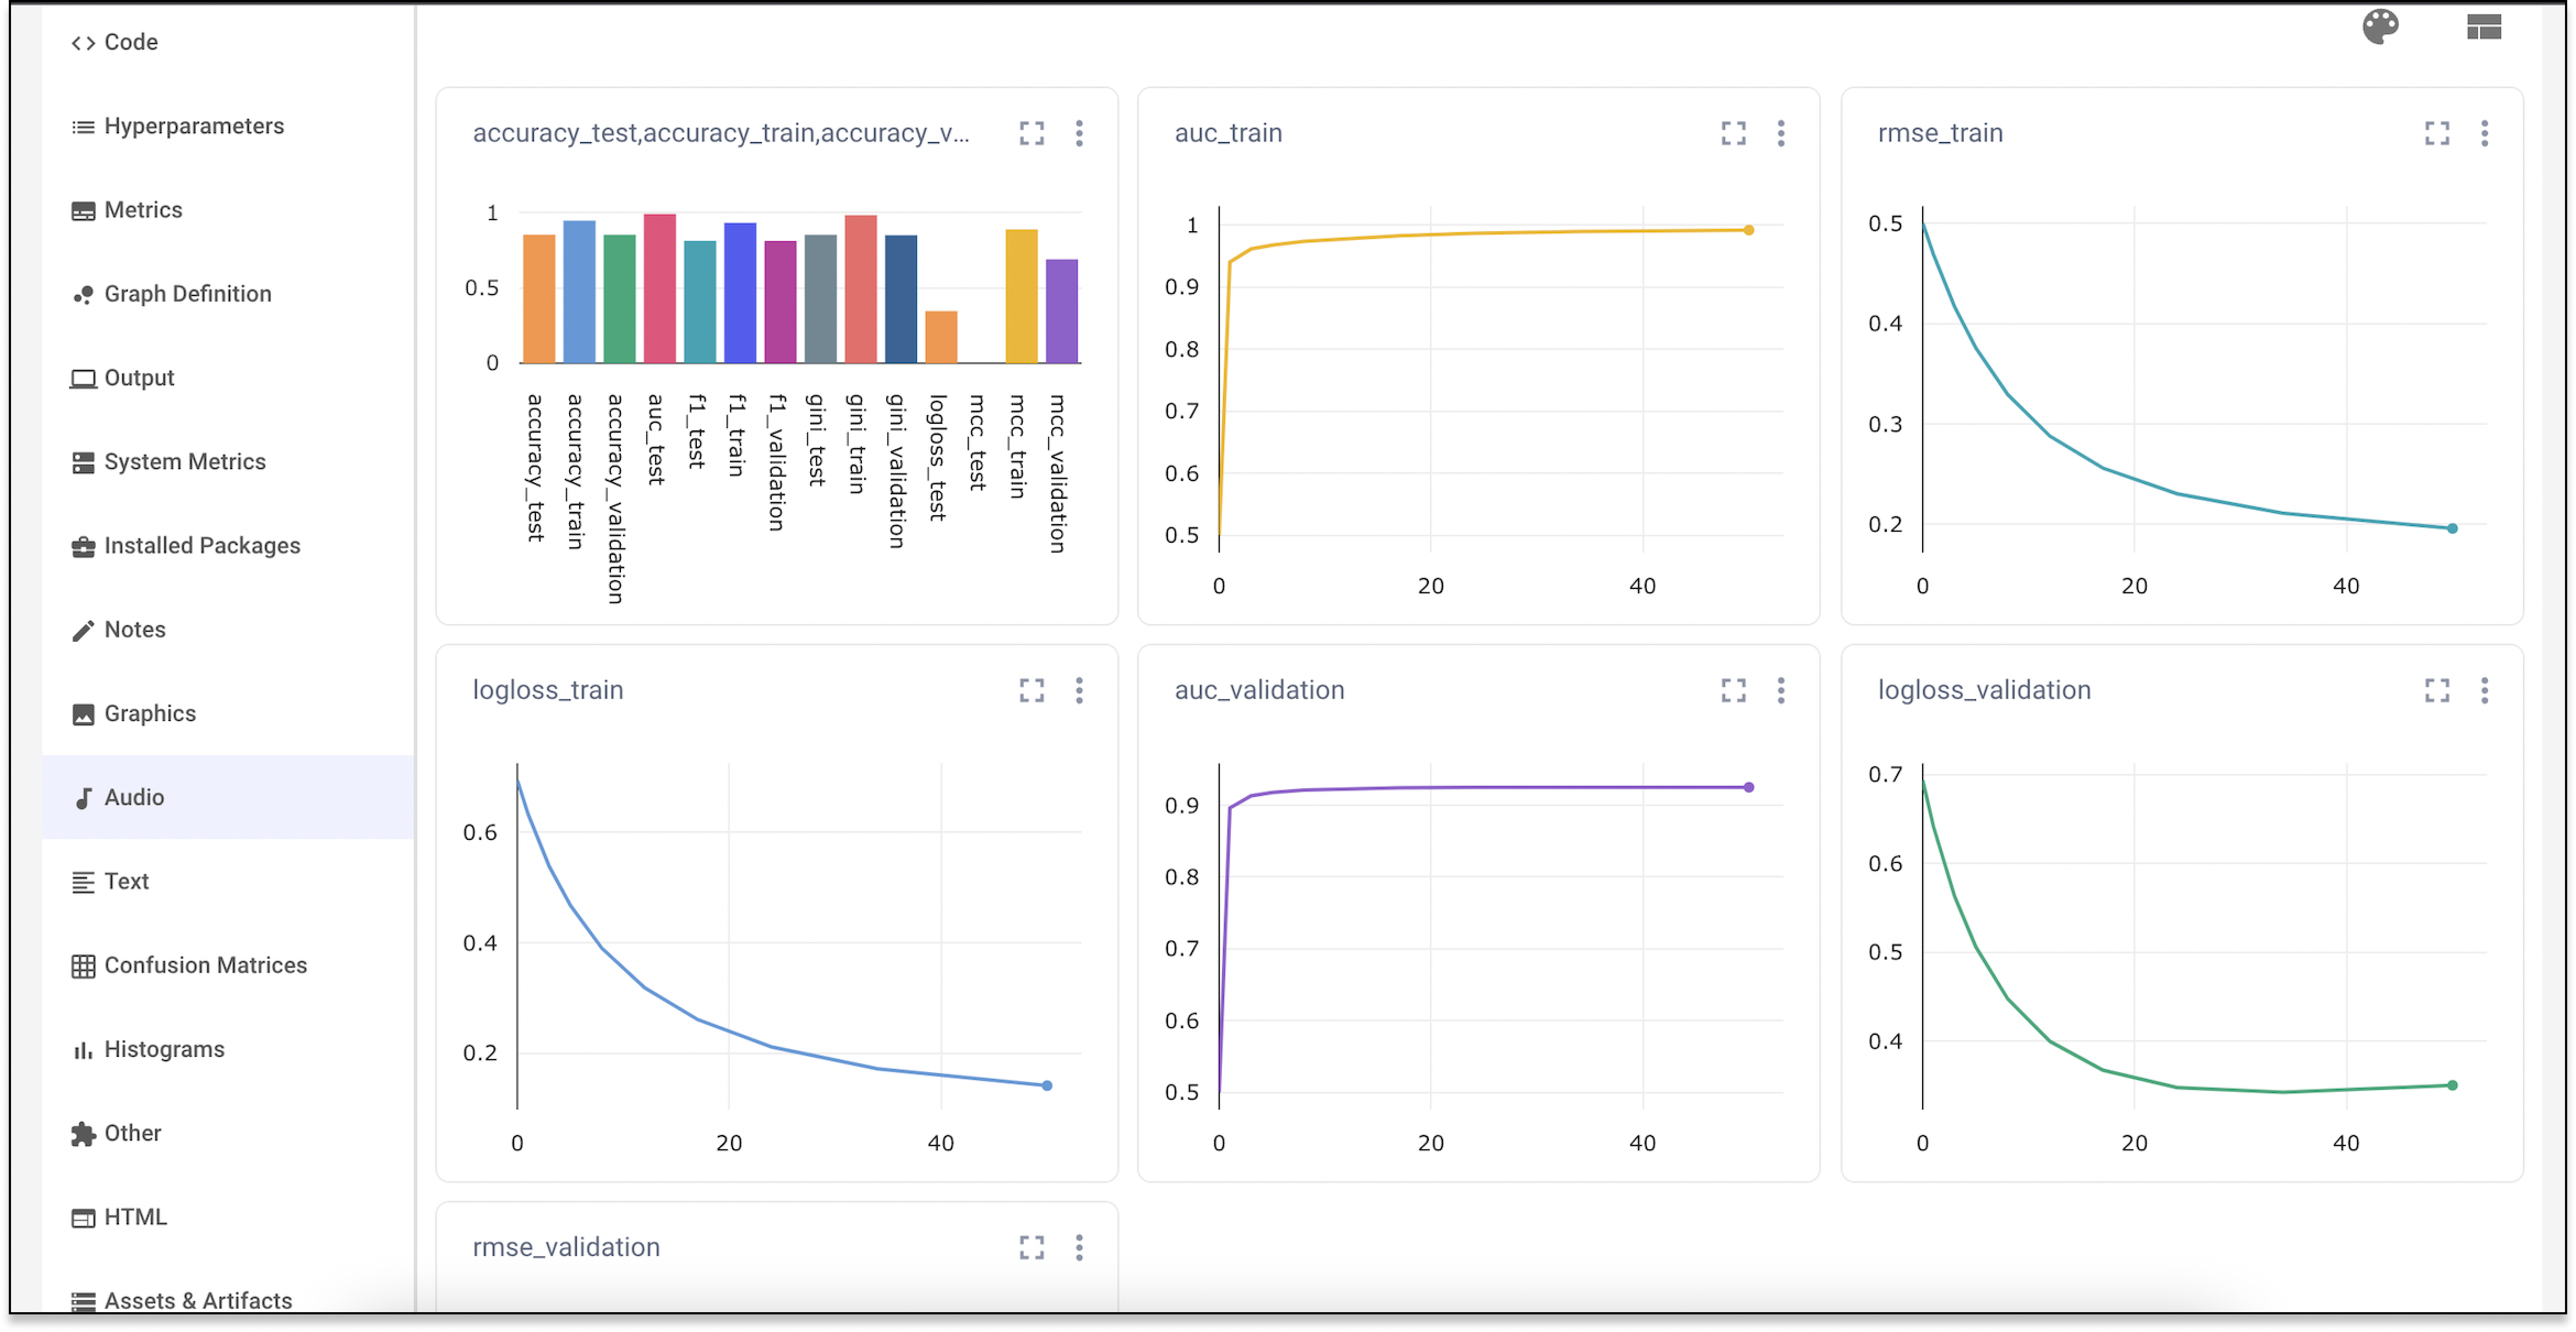This screenshot has height=1332, width=2576.
Task: Select the Output sidebar item
Action: pyautogui.click(x=228, y=378)
